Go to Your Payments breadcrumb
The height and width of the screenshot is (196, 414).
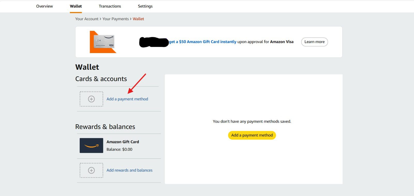point(115,19)
